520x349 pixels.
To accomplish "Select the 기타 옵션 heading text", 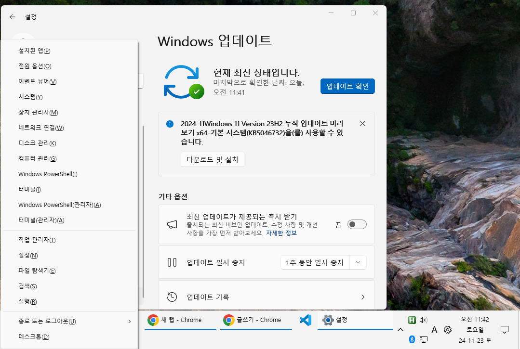I will (x=173, y=196).
